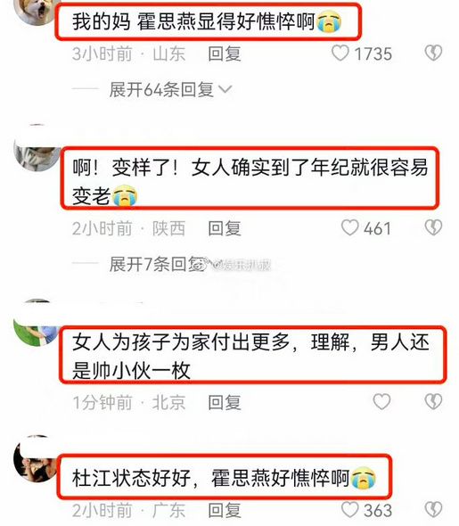This screenshot has height=526, width=459.
Task: Expand 展开64条回复 replies
Action: tap(170, 89)
